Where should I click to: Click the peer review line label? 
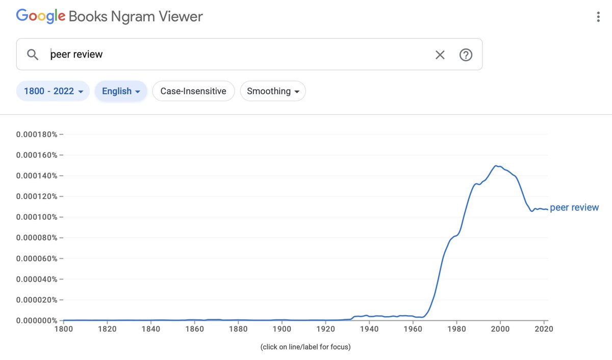[x=574, y=208]
